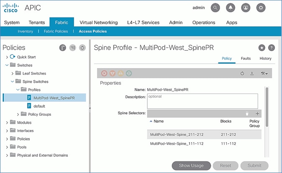The height and width of the screenshot is (173, 282).
Task: Click the Quick Start icon
Action: point(13,57)
